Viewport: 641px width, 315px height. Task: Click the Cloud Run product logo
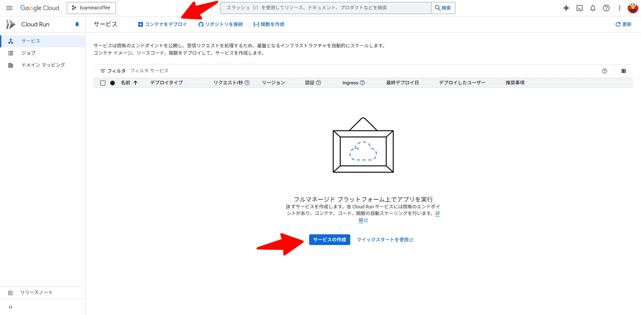pos(10,24)
